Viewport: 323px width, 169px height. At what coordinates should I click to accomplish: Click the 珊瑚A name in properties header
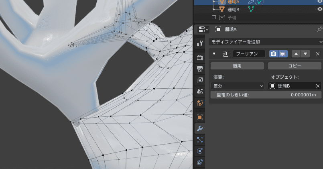pos(230,29)
